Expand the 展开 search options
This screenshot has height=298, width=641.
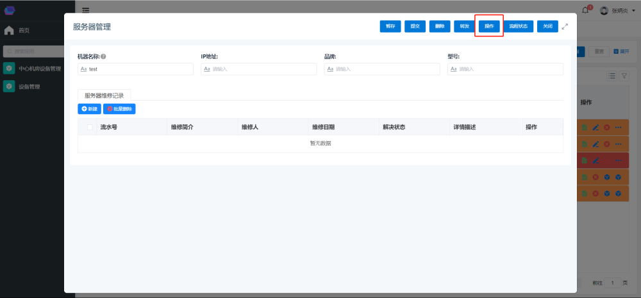(x=620, y=51)
